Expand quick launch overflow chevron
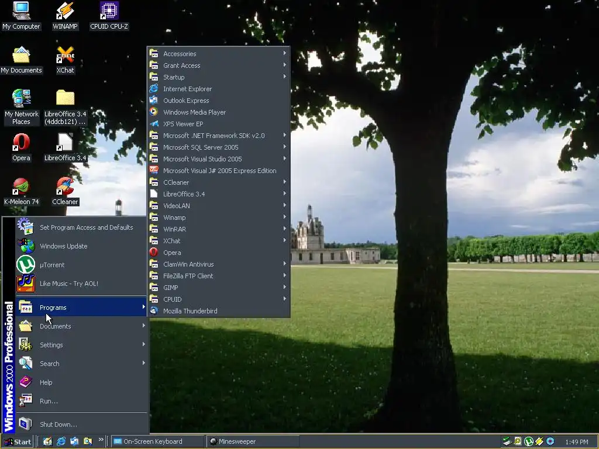 (x=101, y=440)
